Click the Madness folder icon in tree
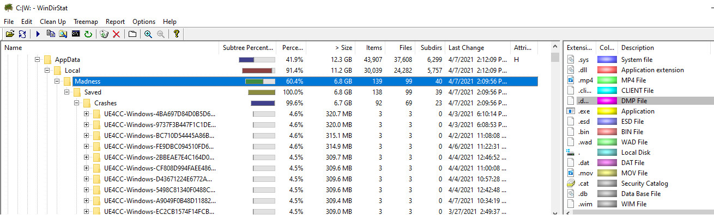Image resolution: width=714 pixels, height=215 pixels. (67, 81)
